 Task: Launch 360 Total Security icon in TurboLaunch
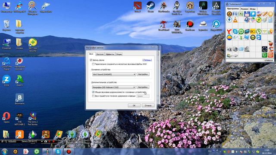[259, 20]
